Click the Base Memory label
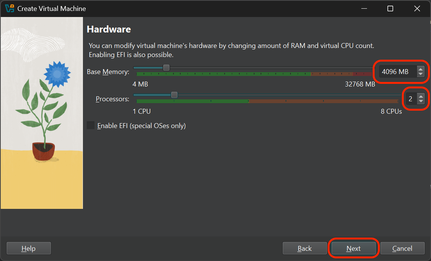This screenshot has height=261, width=431. pos(108,71)
